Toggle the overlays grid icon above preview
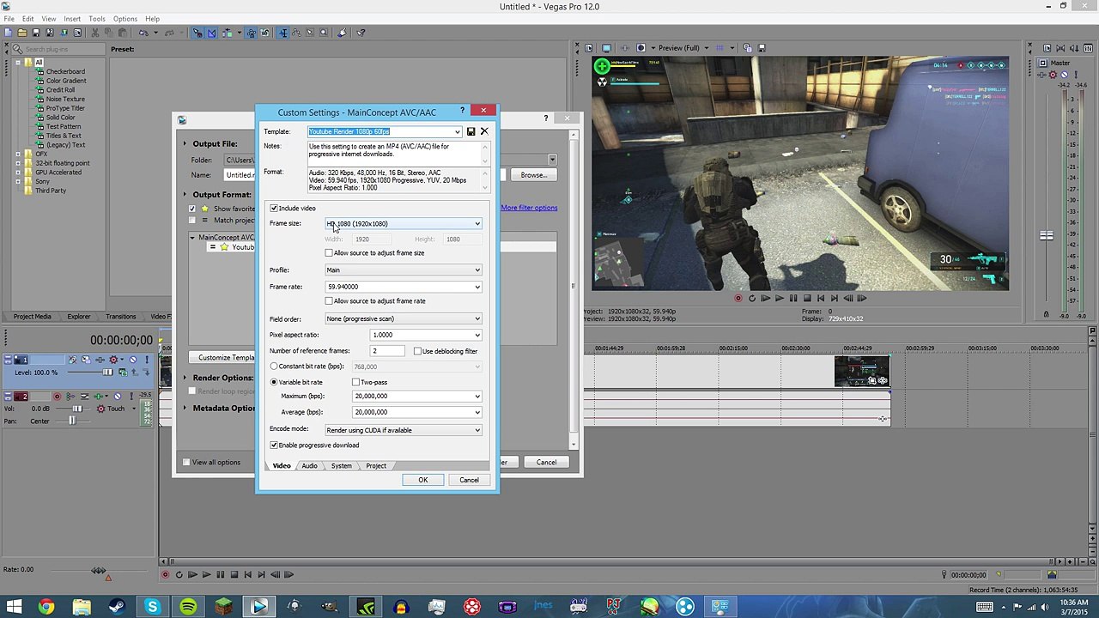Screen dimensions: 1099x618 click(x=720, y=48)
